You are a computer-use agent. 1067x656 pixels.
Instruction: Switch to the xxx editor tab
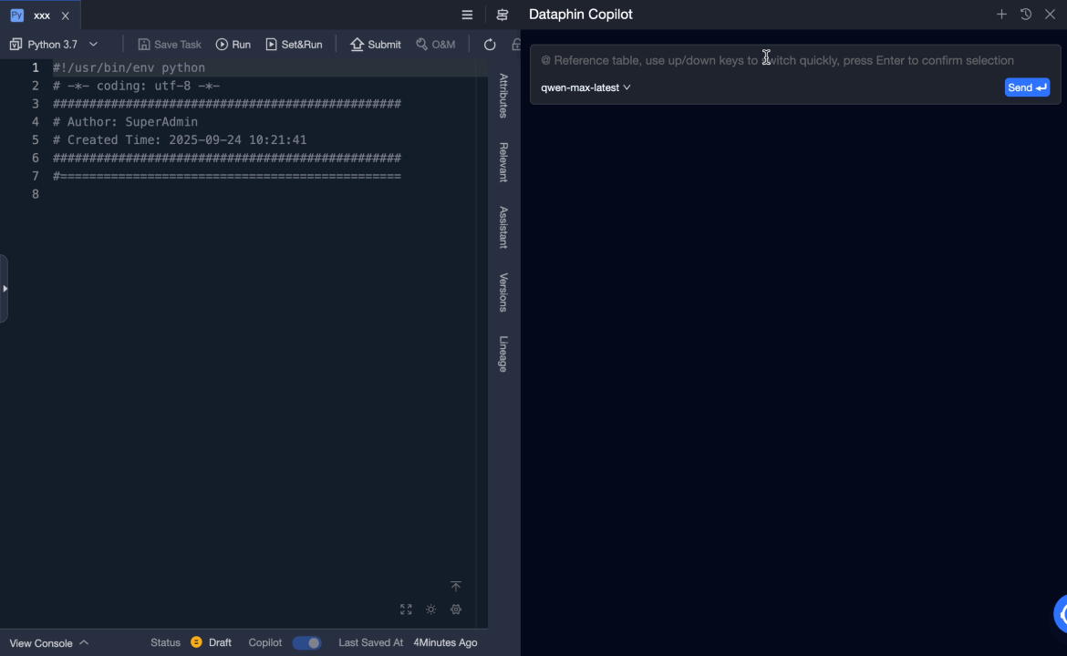click(x=42, y=15)
